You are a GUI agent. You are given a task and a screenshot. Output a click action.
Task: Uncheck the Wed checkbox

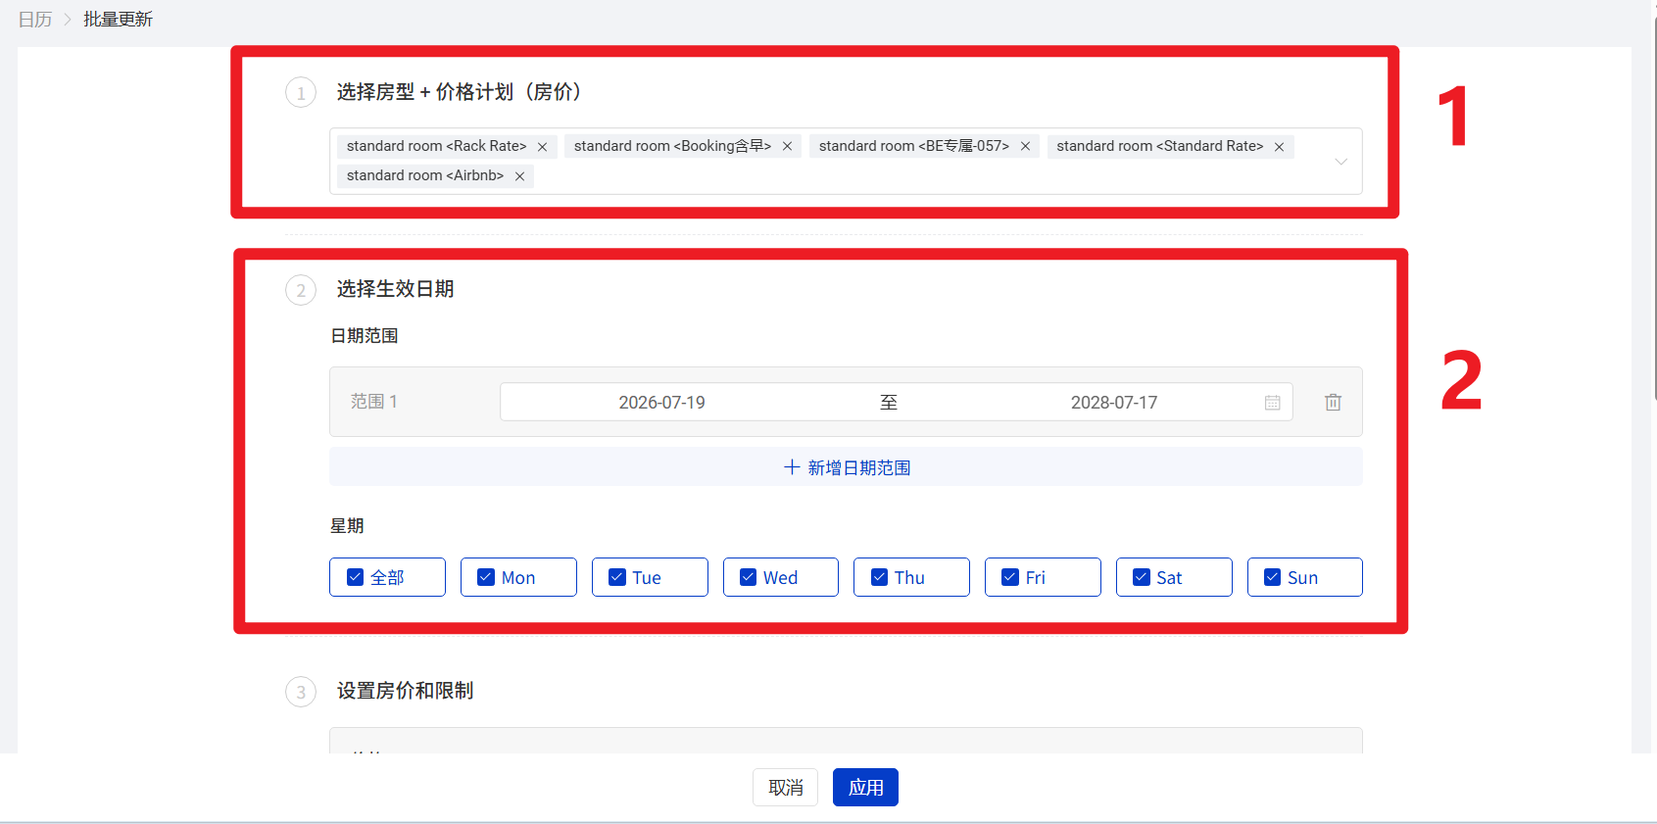click(748, 577)
